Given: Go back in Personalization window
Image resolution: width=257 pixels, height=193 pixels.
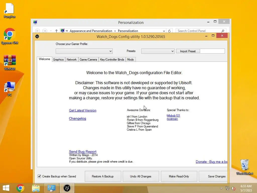Looking at the screenshot, I should [x=37, y=31].
